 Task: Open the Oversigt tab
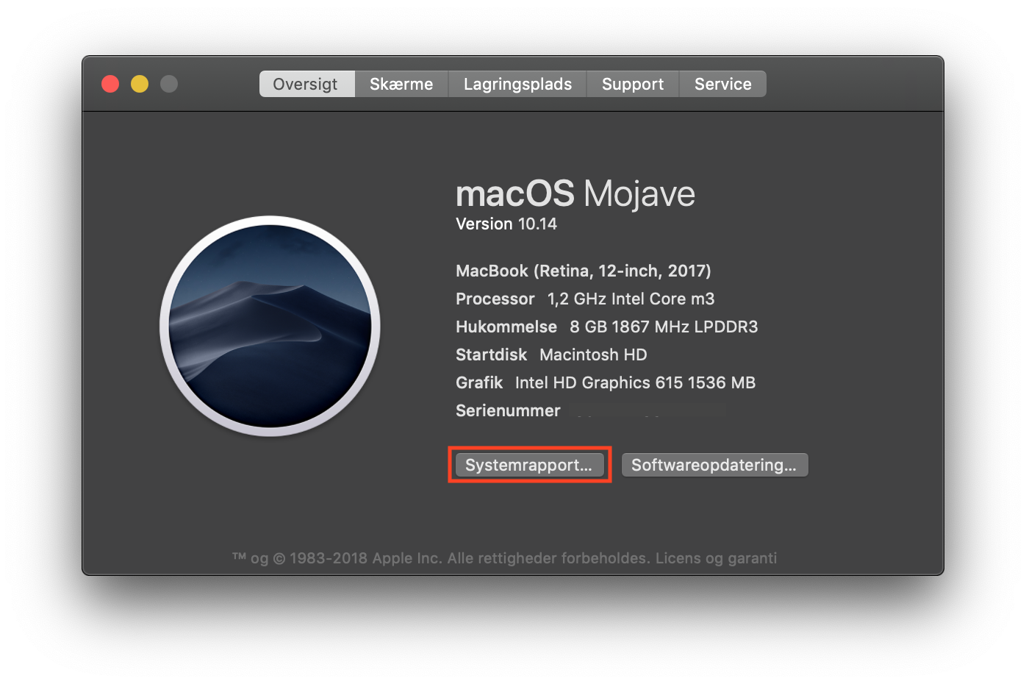(x=306, y=84)
